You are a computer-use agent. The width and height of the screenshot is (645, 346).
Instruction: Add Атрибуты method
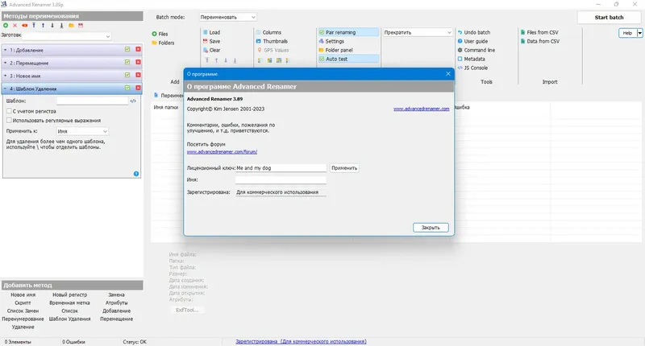click(x=116, y=303)
